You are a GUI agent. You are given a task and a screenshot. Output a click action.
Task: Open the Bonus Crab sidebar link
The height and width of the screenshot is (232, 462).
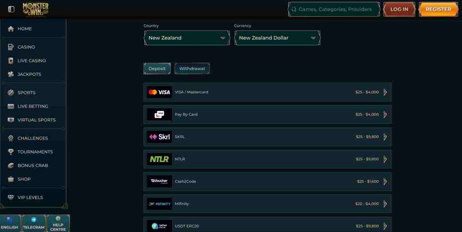point(33,165)
